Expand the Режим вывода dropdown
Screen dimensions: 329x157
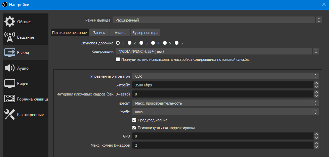click(217, 20)
